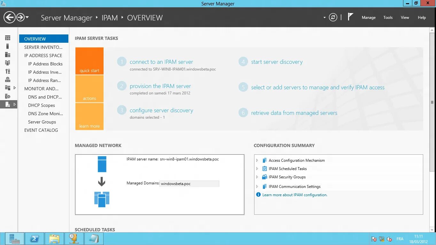The image size is (436, 245).
Task: Select the highlighted IPAM sidebar icon
Action: 7,104
